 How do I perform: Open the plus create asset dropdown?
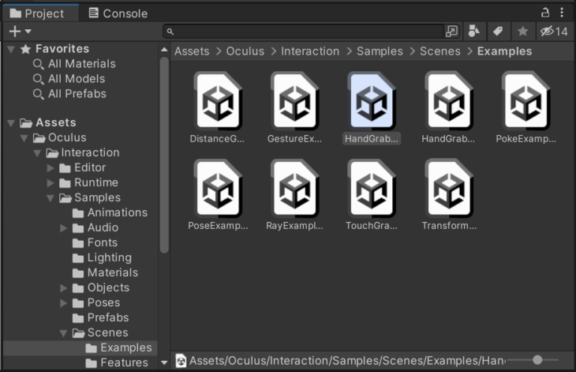pyautogui.click(x=19, y=31)
